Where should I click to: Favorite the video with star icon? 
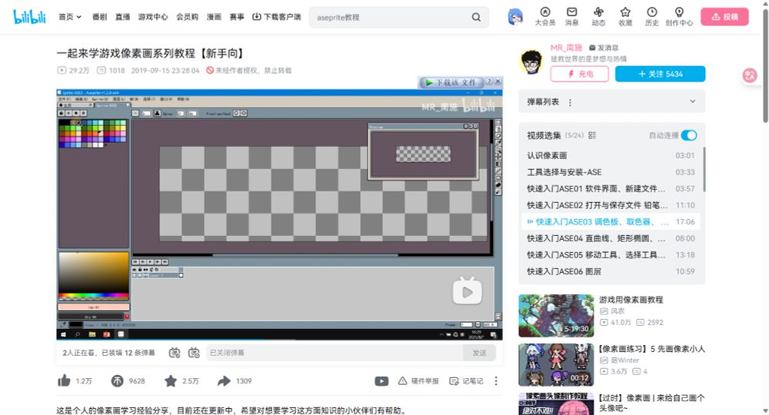pos(171,380)
